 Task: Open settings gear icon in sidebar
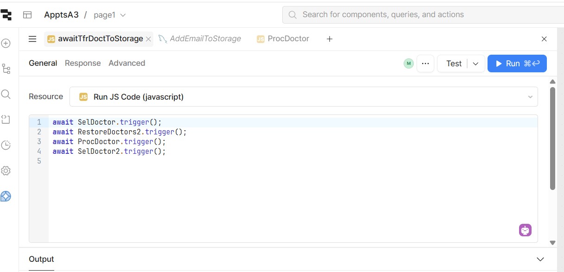[x=6, y=171]
